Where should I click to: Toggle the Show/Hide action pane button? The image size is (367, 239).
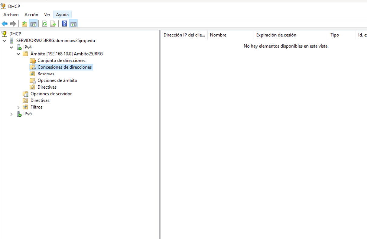73,24
